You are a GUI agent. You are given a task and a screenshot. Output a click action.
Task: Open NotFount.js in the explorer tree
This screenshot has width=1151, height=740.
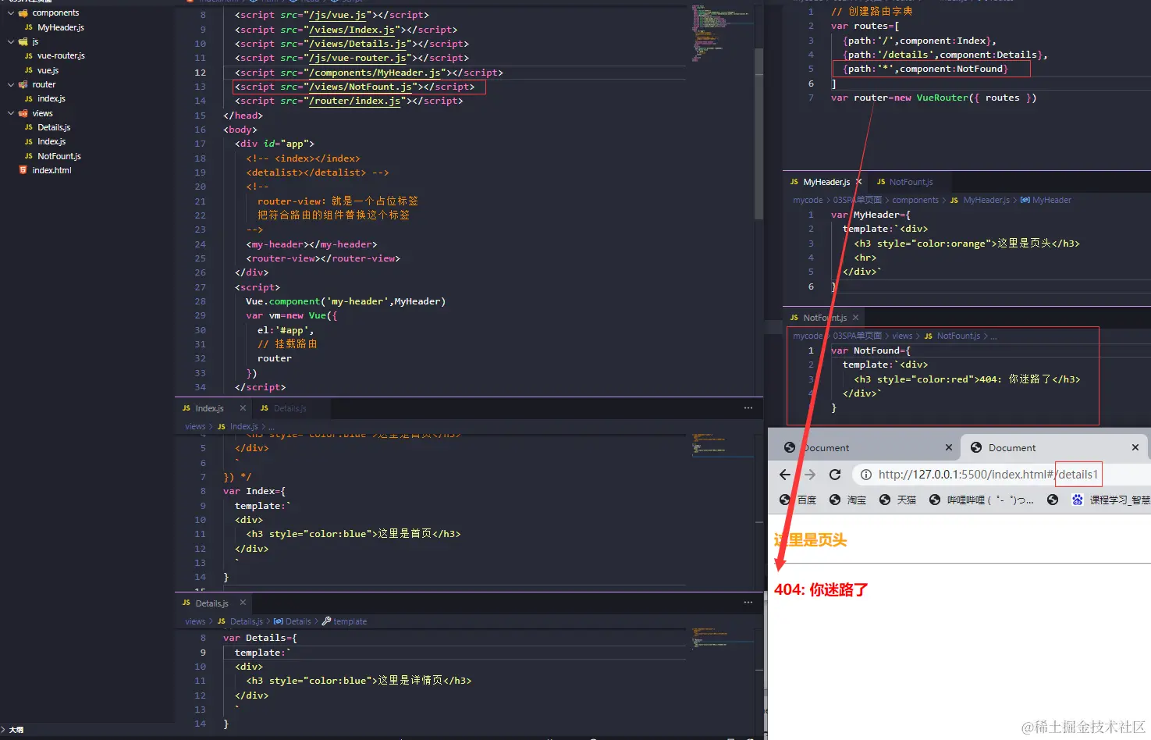59,156
